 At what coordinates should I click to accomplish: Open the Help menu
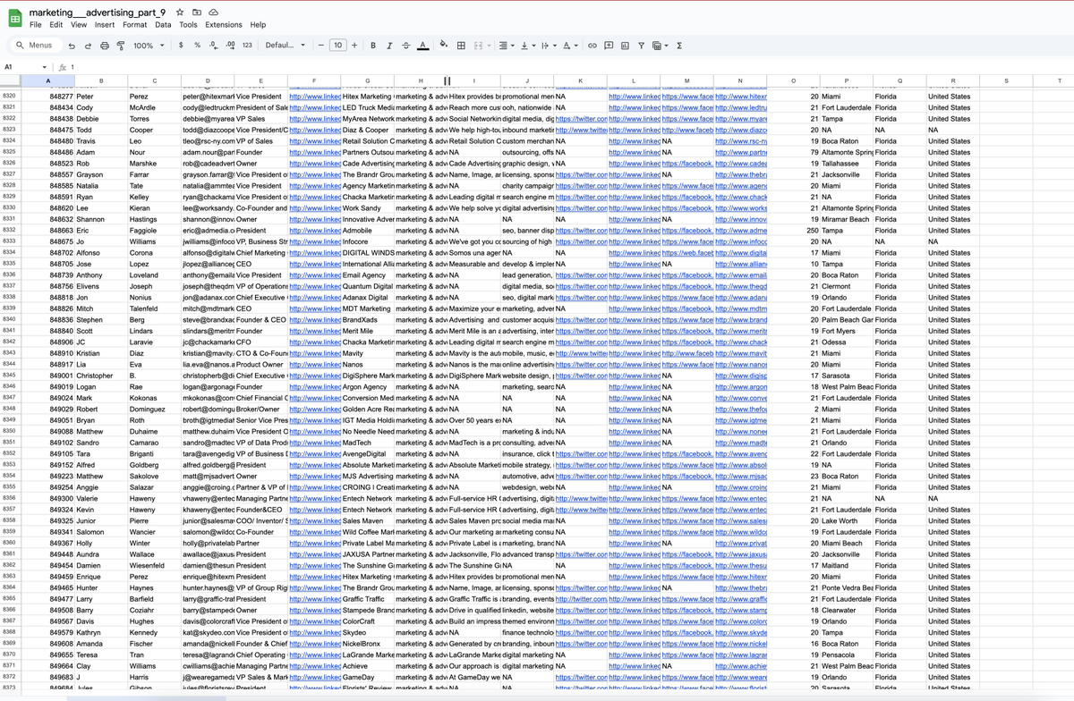click(x=258, y=25)
